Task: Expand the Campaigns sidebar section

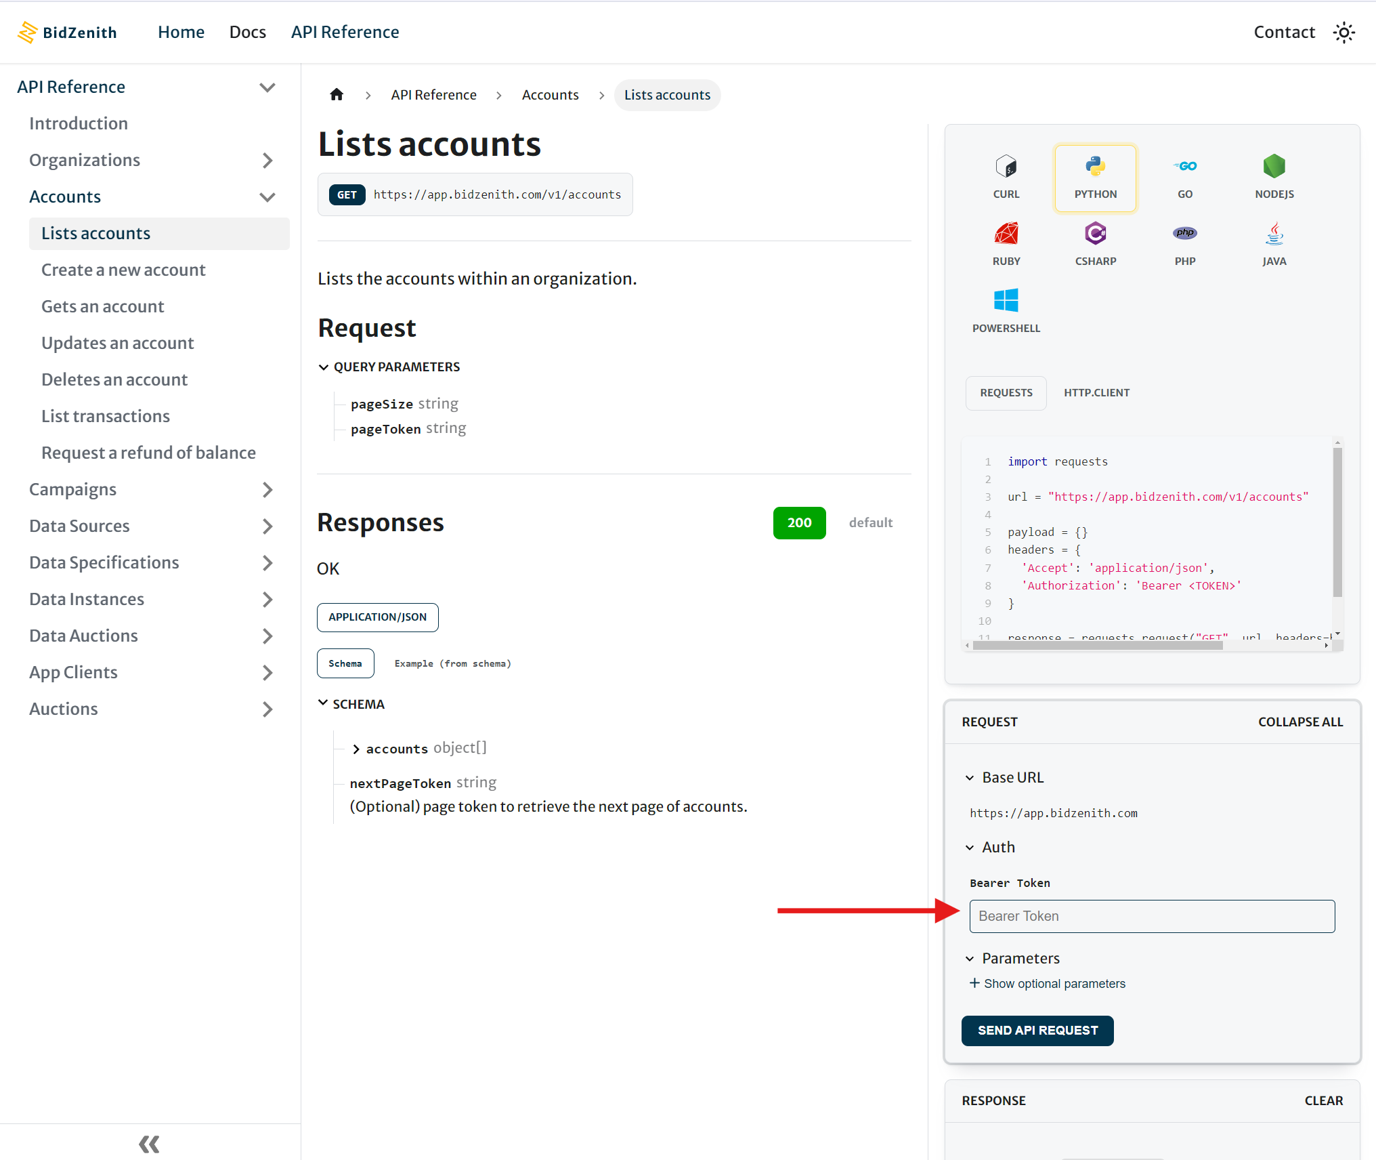Action: point(267,490)
